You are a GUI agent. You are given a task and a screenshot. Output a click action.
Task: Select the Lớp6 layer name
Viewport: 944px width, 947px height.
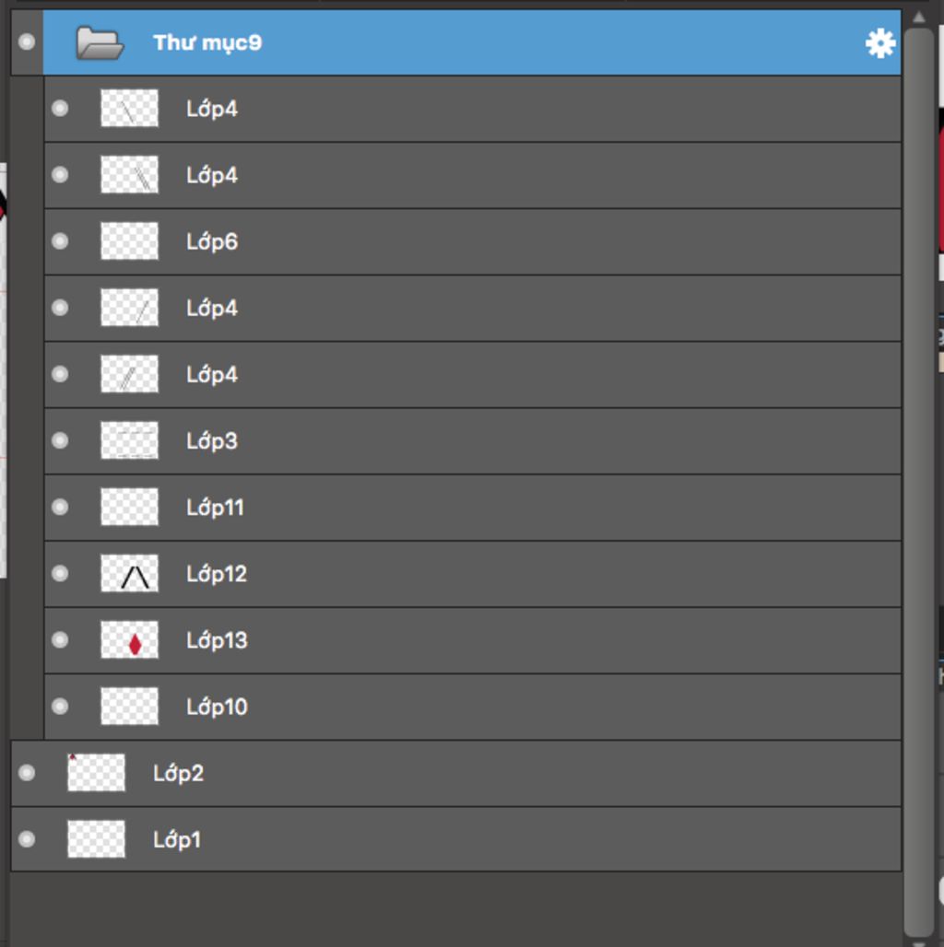click(212, 242)
